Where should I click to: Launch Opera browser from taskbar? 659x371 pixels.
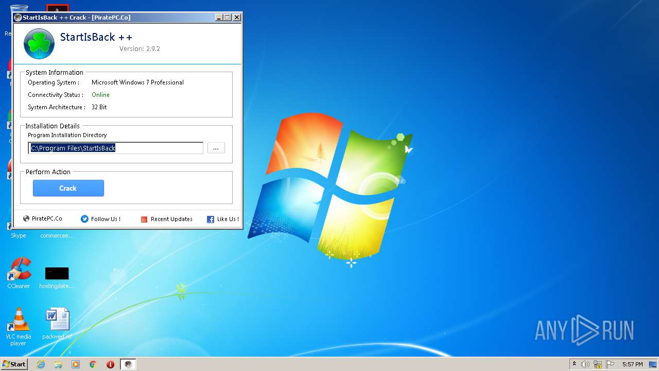(110, 364)
